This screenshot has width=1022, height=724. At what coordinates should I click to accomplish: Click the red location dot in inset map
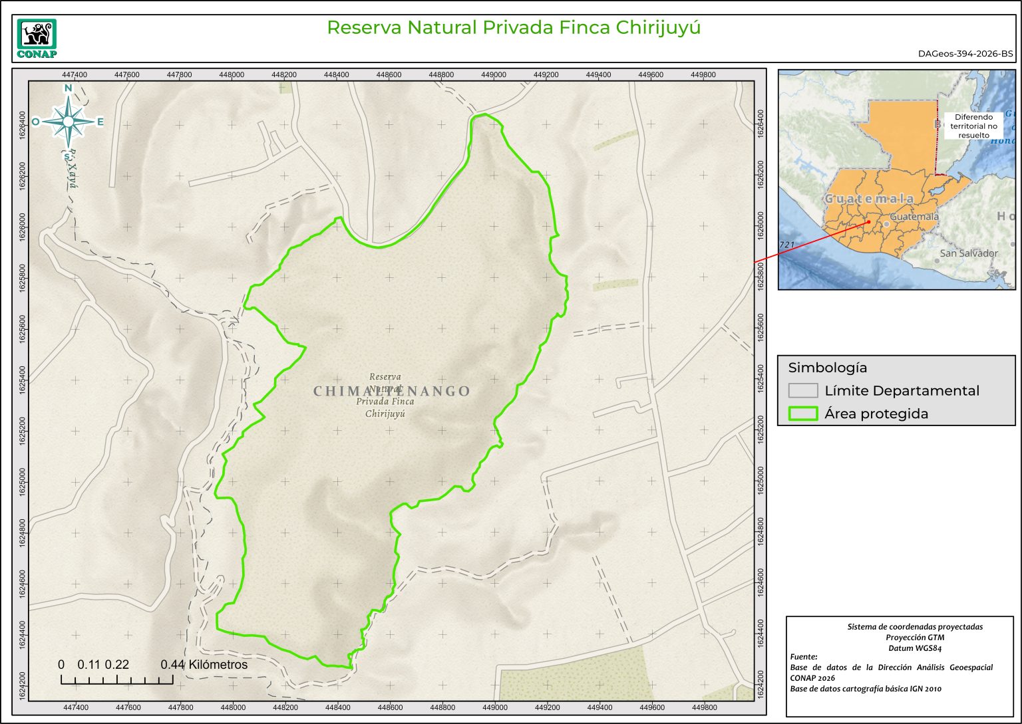[x=869, y=222]
